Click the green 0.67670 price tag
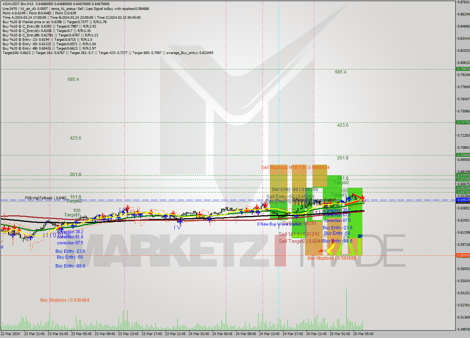470x338 pixels. (x=463, y=175)
